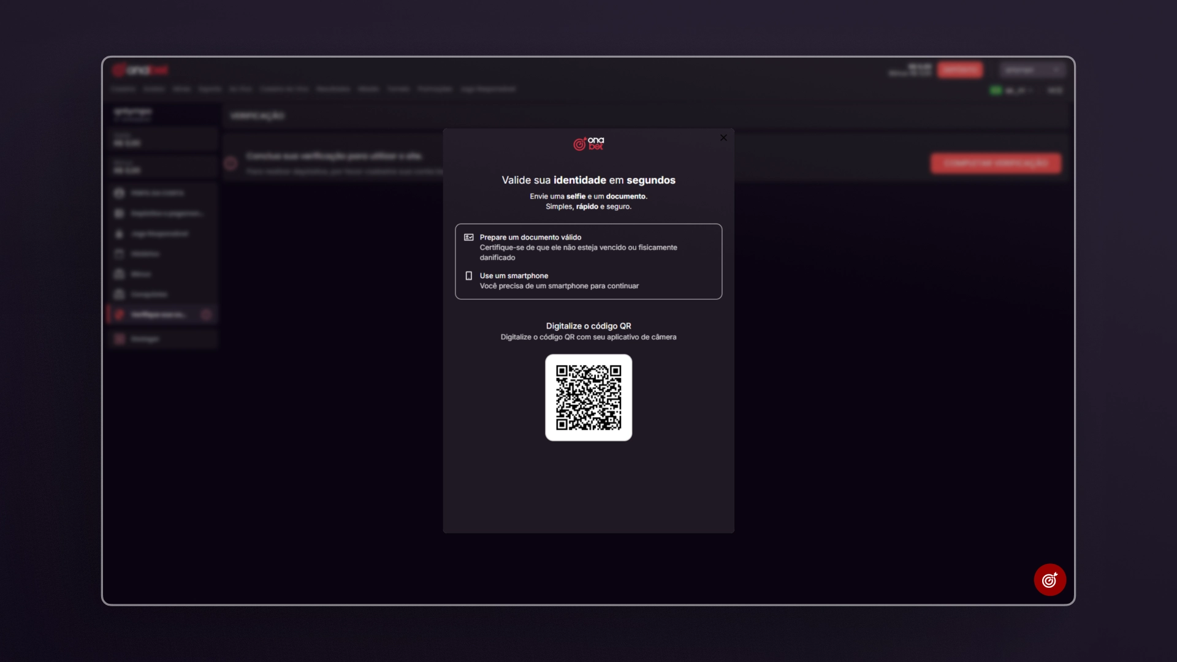Close the identity validation dialog
Image resolution: width=1177 pixels, height=662 pixels.
coord(723,138)
